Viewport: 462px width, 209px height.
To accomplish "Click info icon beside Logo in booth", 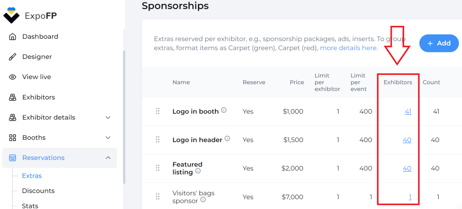I will tap(224, 110).
